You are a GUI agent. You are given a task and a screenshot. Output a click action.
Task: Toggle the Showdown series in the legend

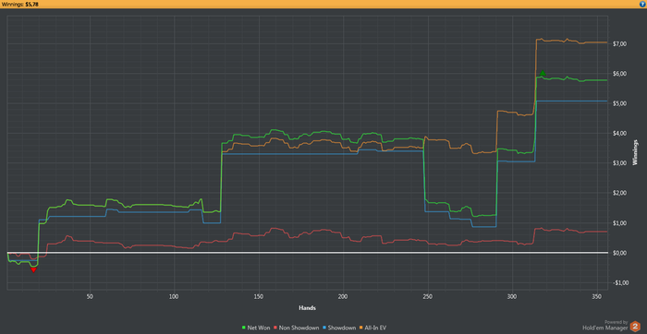pyautogui.click(x=342, y=328)
